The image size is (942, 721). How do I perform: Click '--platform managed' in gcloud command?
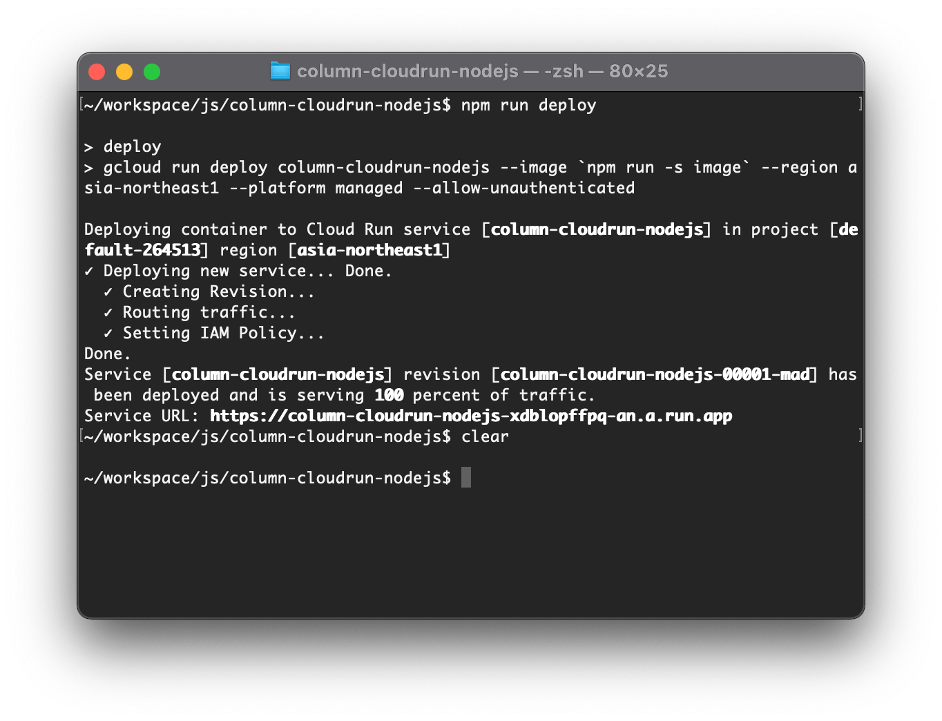[x=316, y=188]
